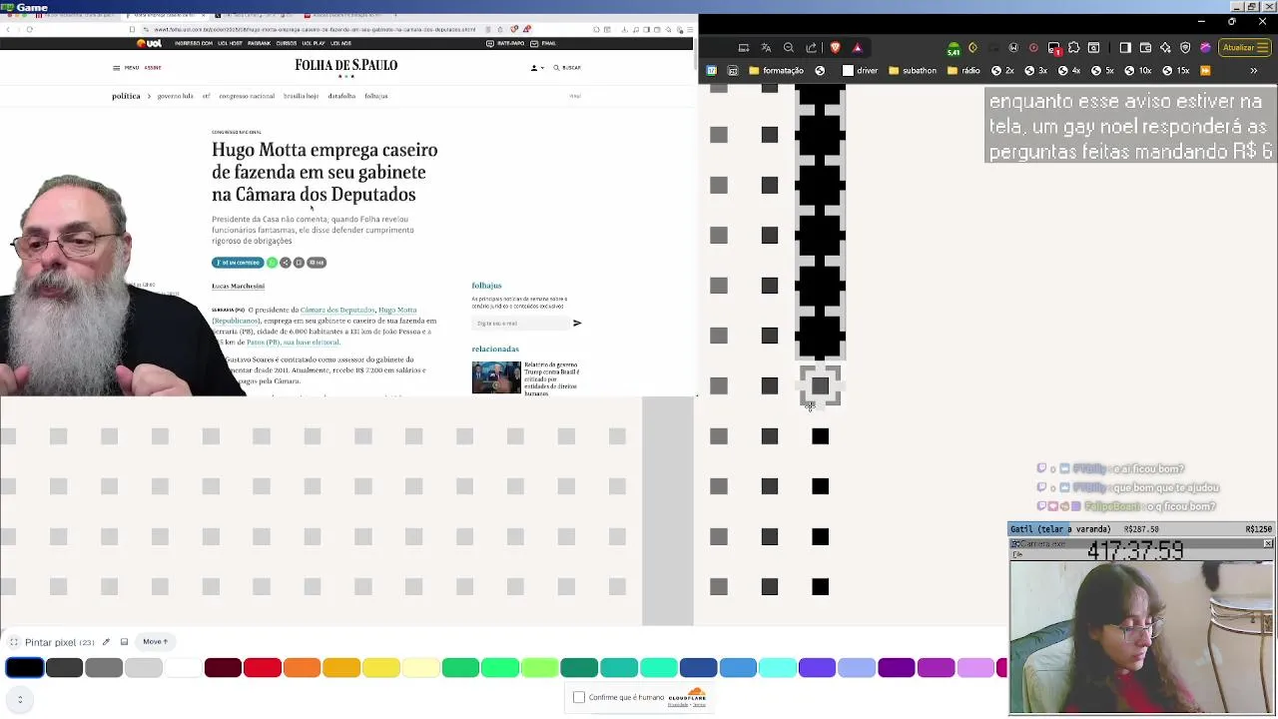This screenshot has height=719, width=1278.
Task: Open the rádio bookmark folder
Action: pyautogui.click(x=963, y=71)
